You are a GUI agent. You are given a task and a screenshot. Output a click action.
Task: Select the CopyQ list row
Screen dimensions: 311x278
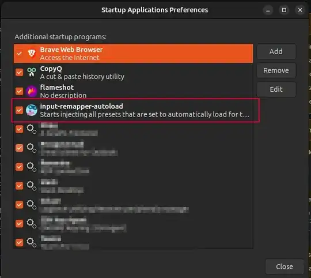(133, 72)
